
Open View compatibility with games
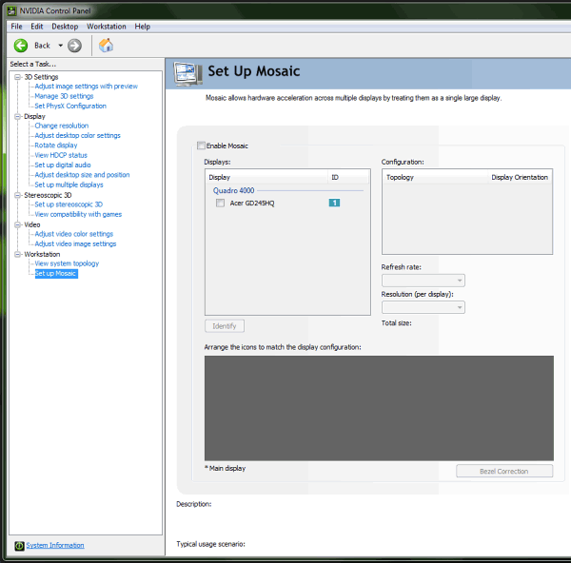[x=78, y=214]
